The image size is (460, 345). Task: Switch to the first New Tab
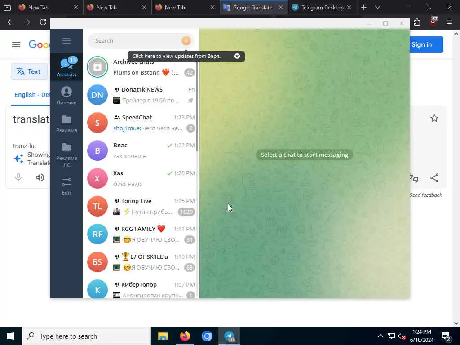point(49,7)
